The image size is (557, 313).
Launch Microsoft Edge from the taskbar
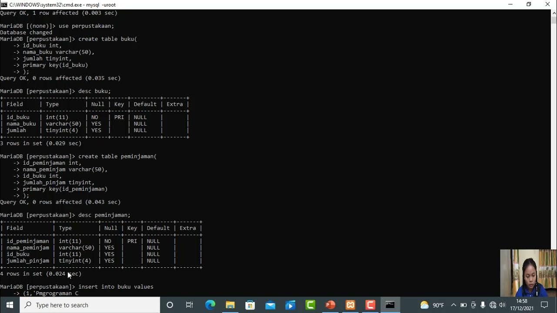pos(210,305)
